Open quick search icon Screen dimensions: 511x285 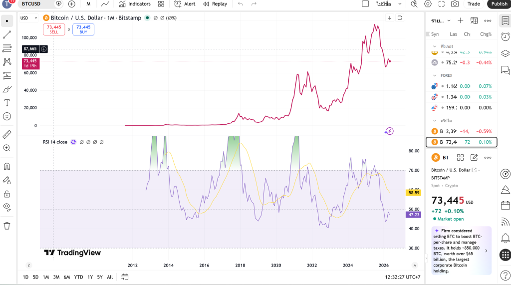414,4
